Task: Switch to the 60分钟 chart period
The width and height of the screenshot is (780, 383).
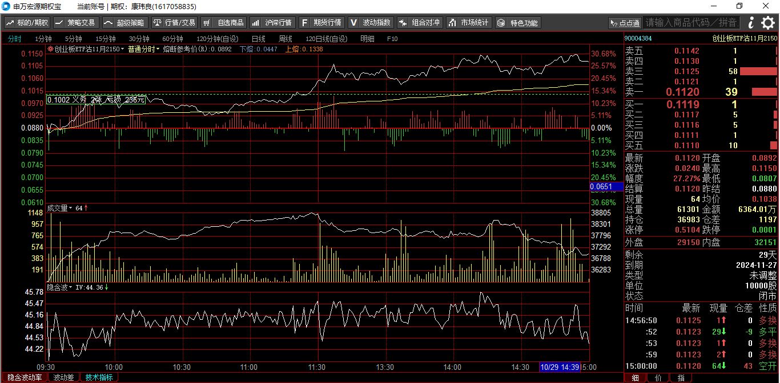Action: 173,39
